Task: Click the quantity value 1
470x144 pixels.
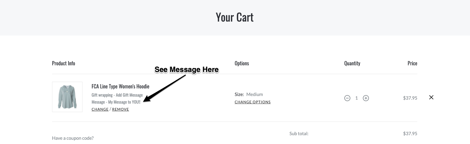Action: coord(356,98)
